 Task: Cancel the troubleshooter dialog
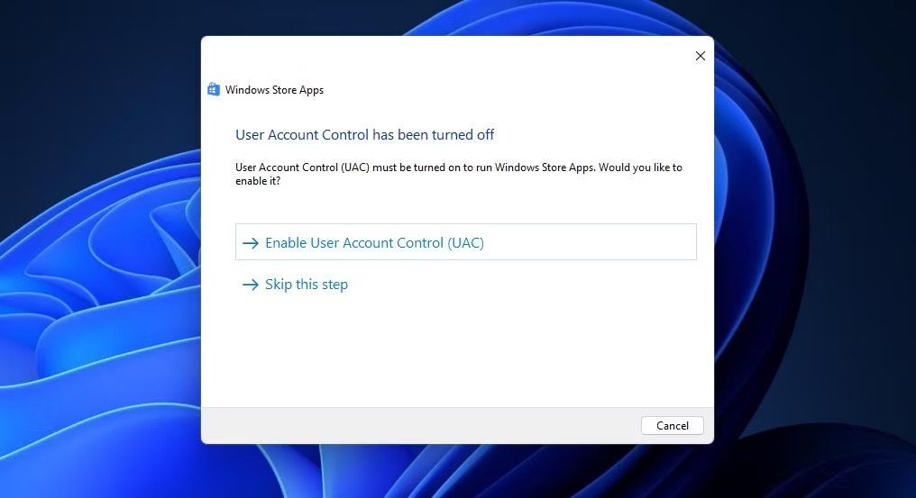tap(672, 425)
